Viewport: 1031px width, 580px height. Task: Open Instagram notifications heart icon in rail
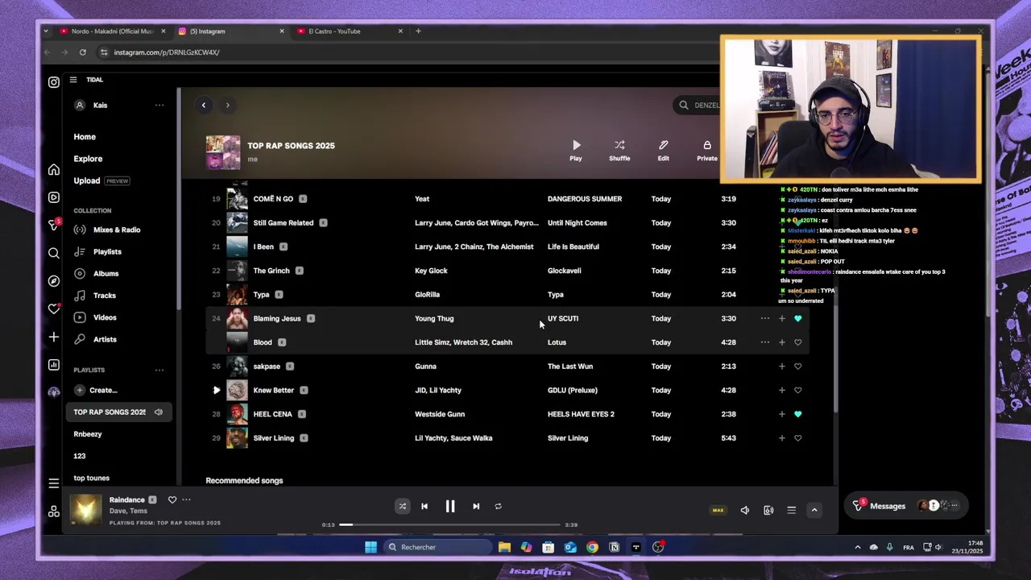[54, 309]
